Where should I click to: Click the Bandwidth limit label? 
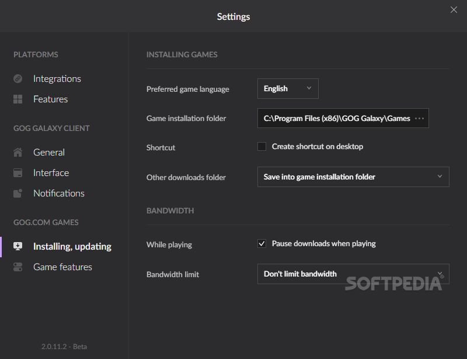173,275
